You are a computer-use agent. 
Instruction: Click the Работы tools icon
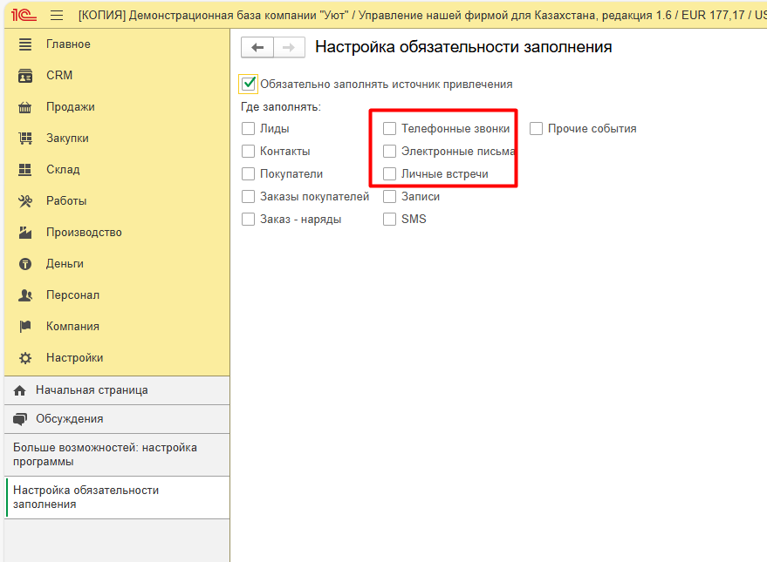tap(25, 201)
